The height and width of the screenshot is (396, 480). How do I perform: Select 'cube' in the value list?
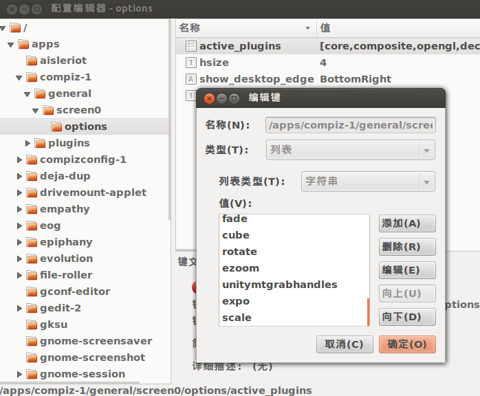pos(294,235)
